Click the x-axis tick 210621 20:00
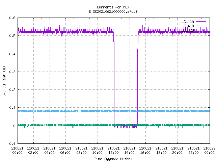 (177, 150)
